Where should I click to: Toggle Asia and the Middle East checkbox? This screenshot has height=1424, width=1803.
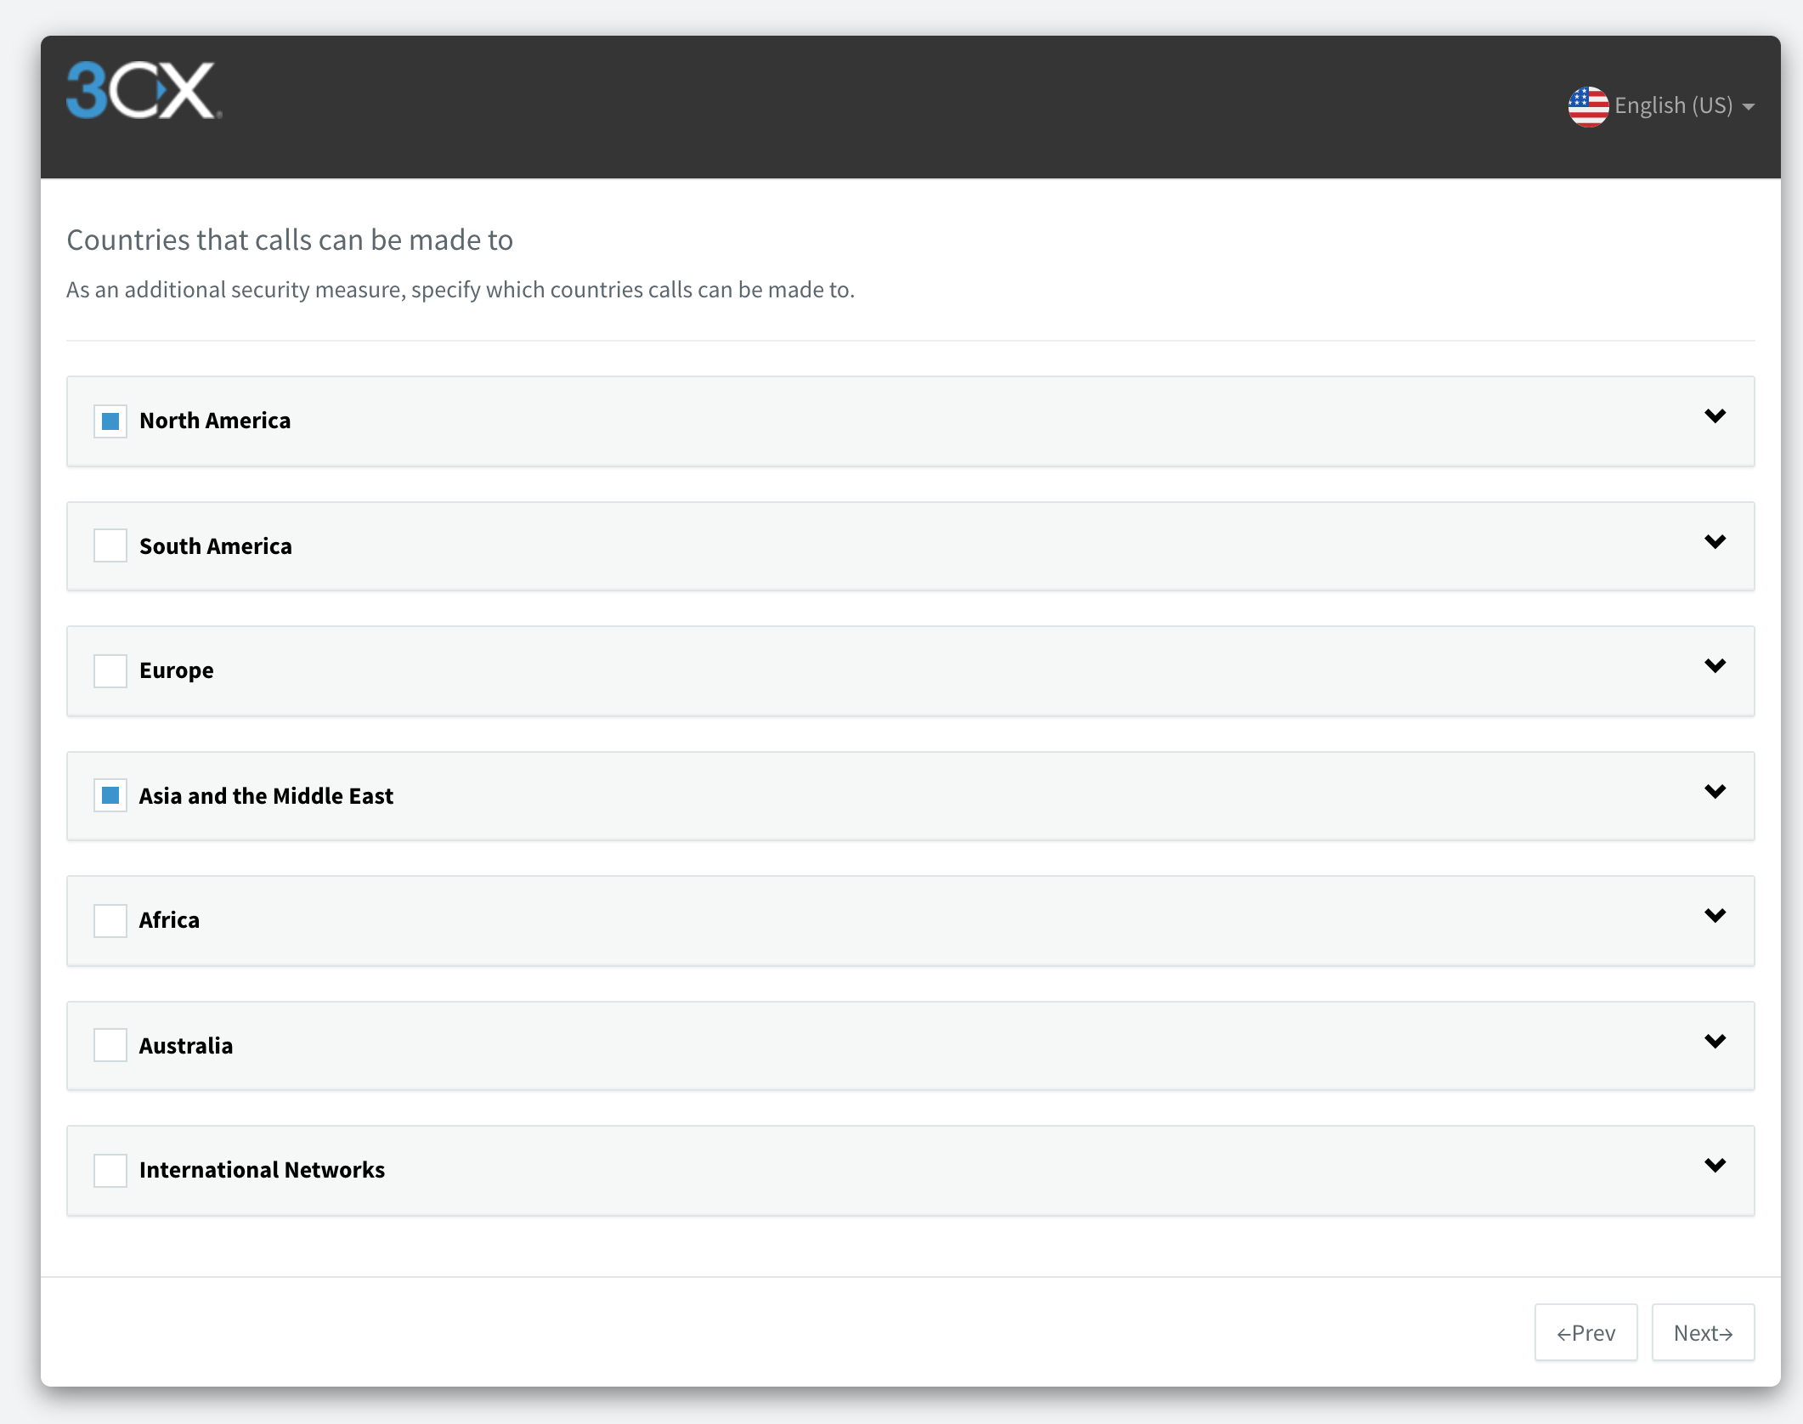coord(110,795)
